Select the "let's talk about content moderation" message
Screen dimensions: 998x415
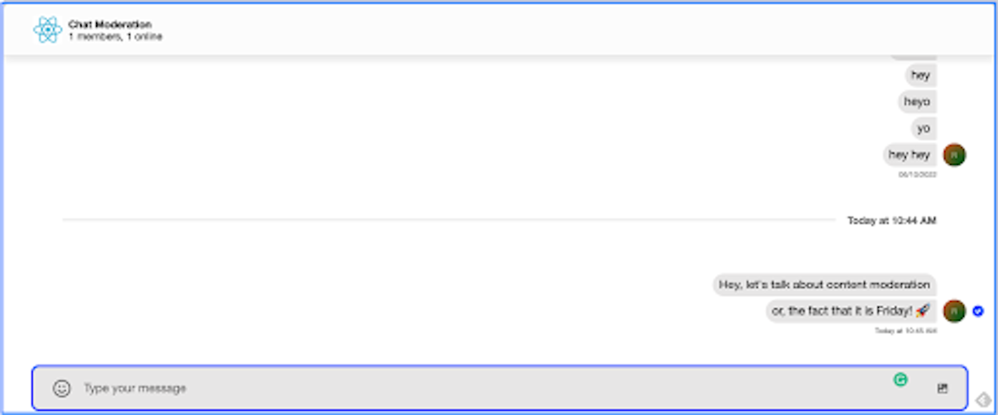tap(824, 285)
